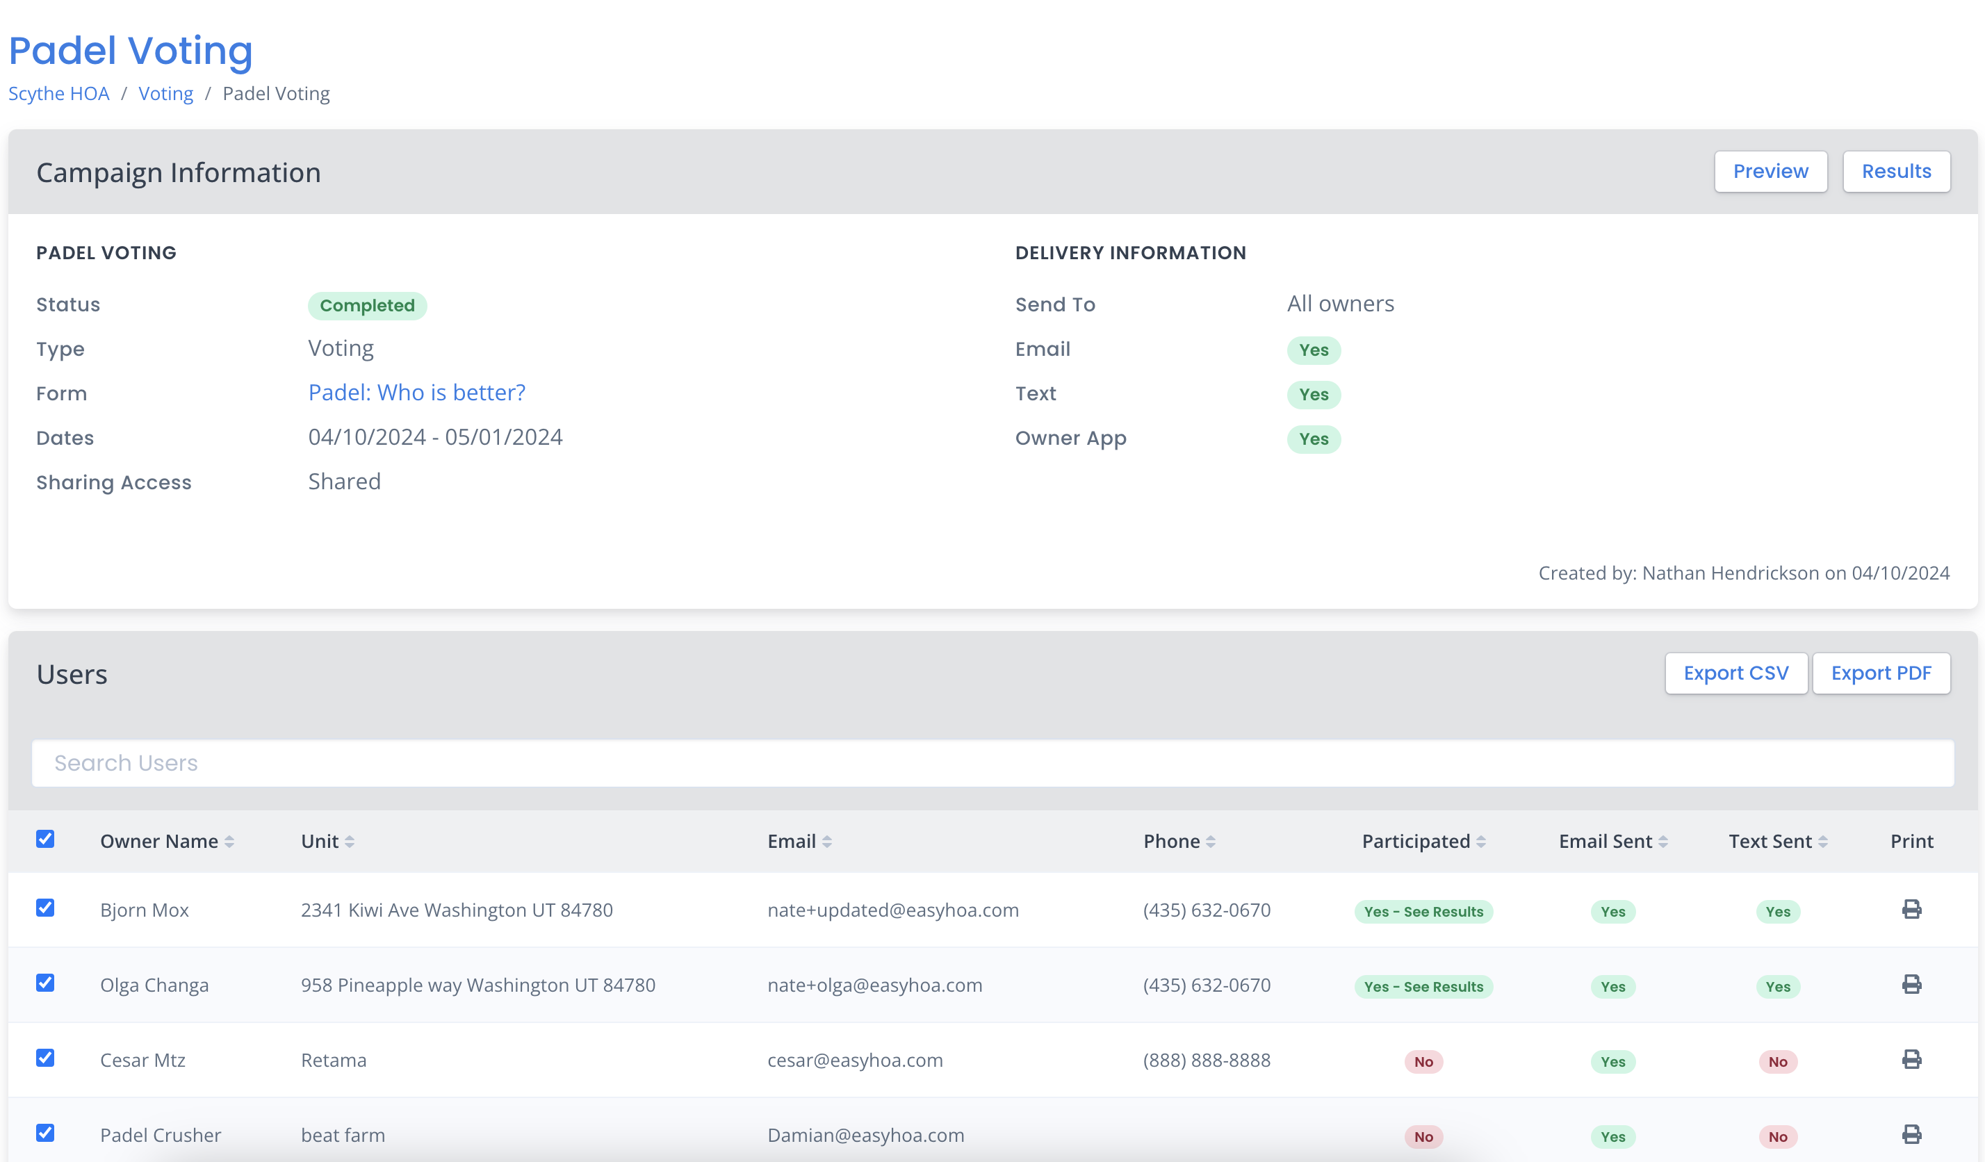Sort by Phone column arrows

[1210, 842]
